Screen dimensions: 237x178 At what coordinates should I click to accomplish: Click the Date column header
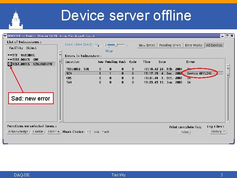click(162, 62)
